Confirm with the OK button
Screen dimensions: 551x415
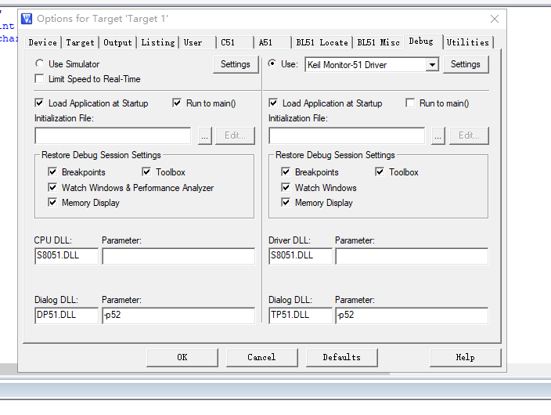(x=182, y=358)
